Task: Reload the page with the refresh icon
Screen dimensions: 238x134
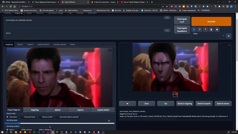Action: pos(11,7)
